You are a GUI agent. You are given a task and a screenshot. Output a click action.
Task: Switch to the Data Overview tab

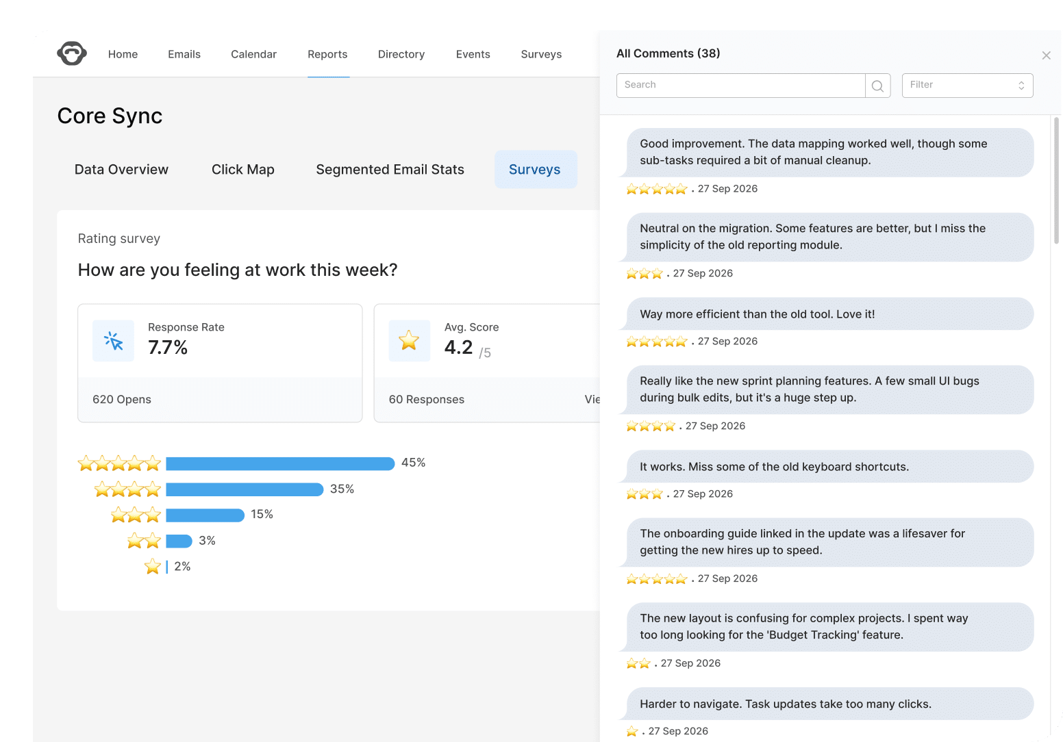click(121, 169)
